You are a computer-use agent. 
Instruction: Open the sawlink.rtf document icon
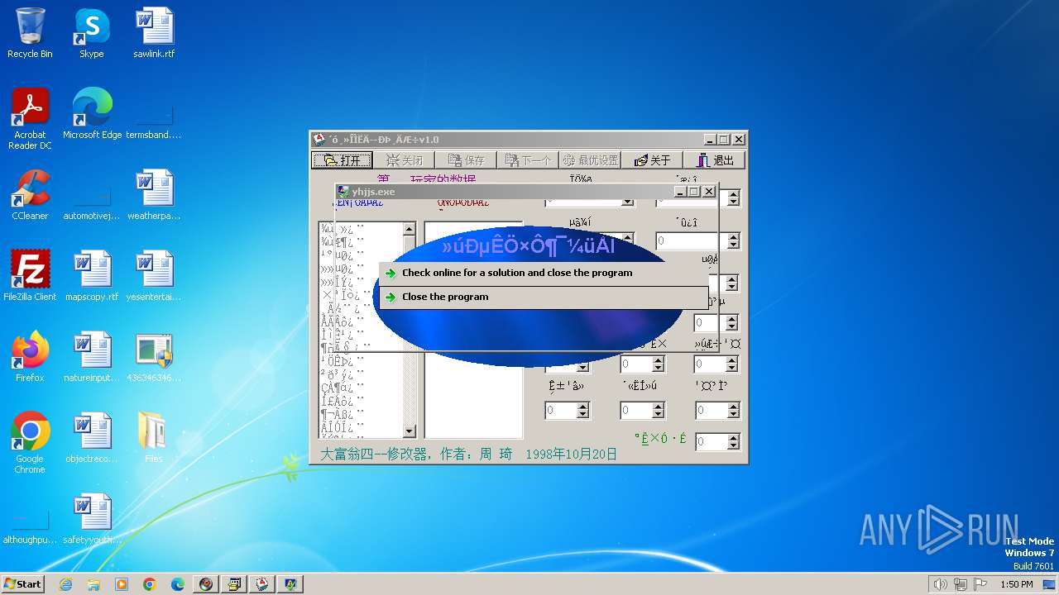point(154,33)
